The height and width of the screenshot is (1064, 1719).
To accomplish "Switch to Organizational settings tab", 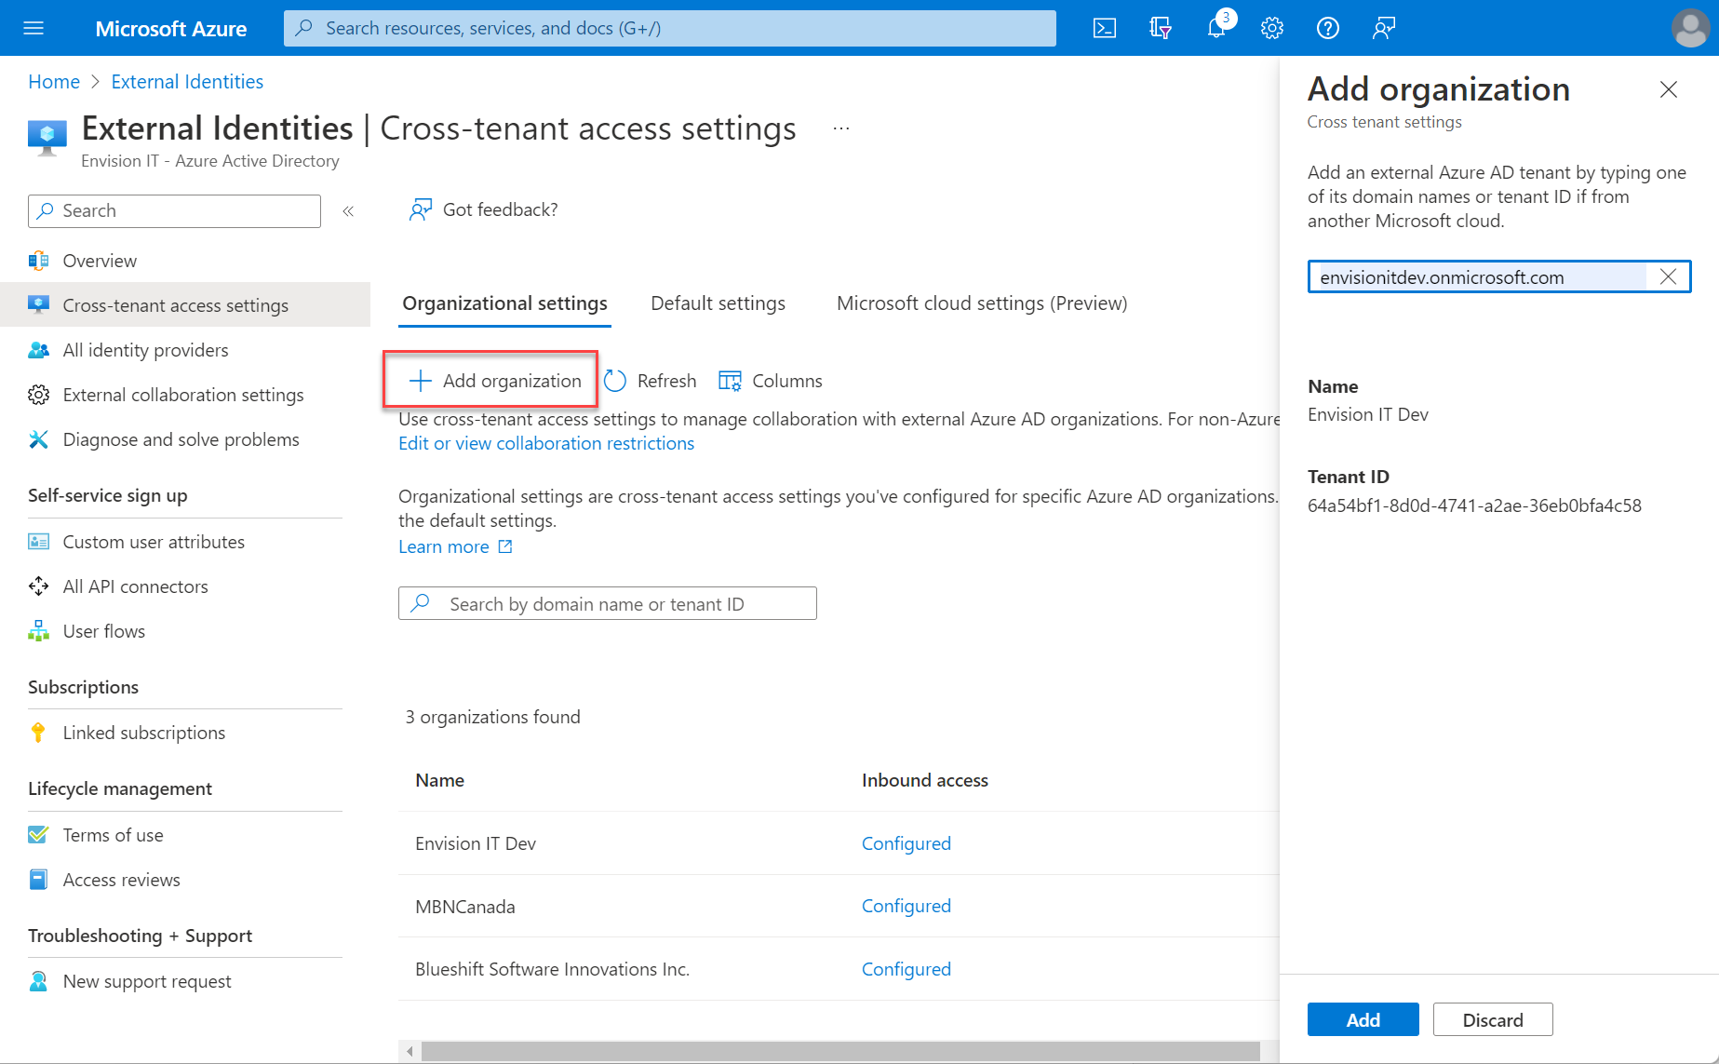I will [x=504, y=303].
